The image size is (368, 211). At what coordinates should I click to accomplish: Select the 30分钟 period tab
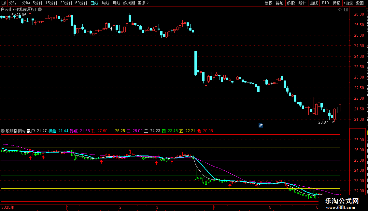(x=66, y=3)
